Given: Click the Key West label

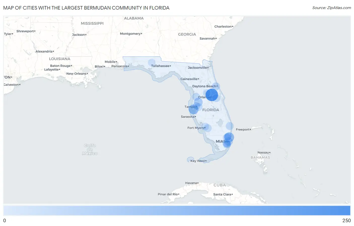Looking at the screenshot, I should coord(198,161).
